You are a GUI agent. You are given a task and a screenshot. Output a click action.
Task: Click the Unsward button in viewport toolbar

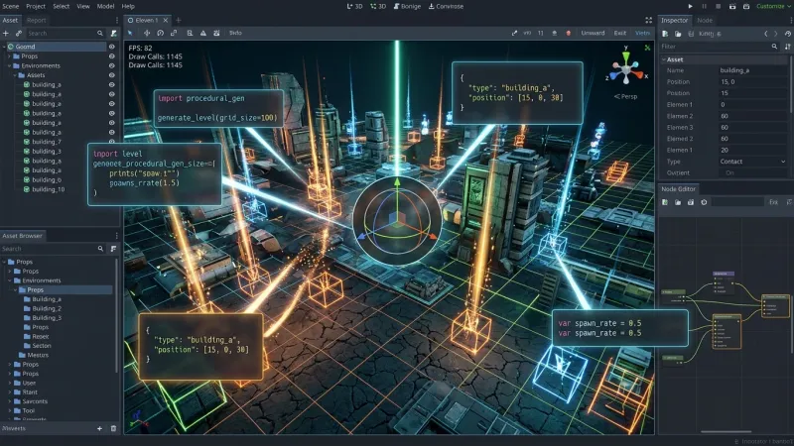pos(593,33)
